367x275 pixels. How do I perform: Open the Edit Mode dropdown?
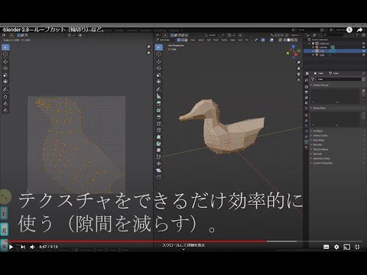point(166,40)
